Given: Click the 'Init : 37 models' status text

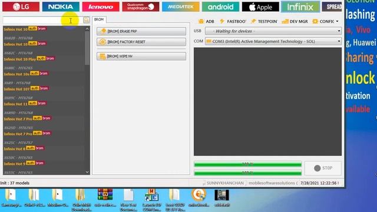Looking at the screenshot, I should (15, 183).
